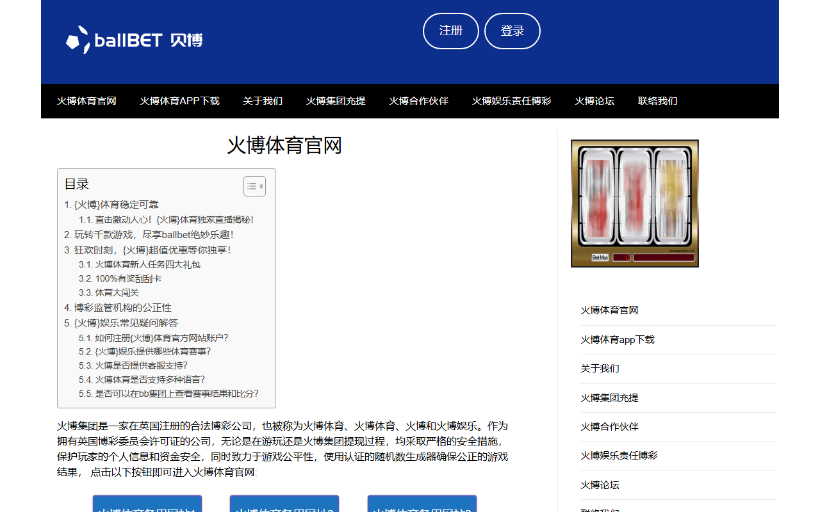This screenshot has height=512, width=820.
Task: Open 火博体育官网 in the black nav bar
Action: click(x=86, y=101)
